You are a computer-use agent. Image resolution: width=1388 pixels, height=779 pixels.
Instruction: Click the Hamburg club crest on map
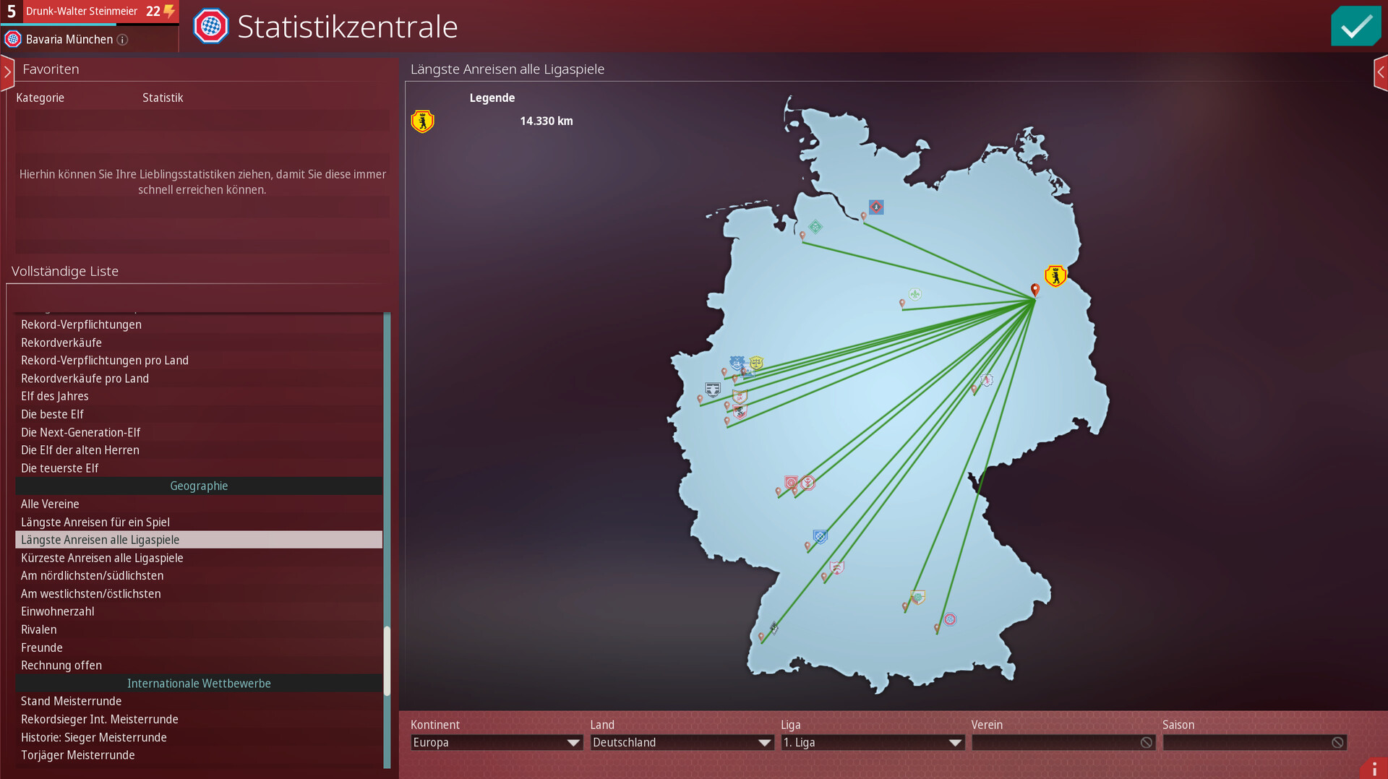pyautogui.click(x=875, y=207)
